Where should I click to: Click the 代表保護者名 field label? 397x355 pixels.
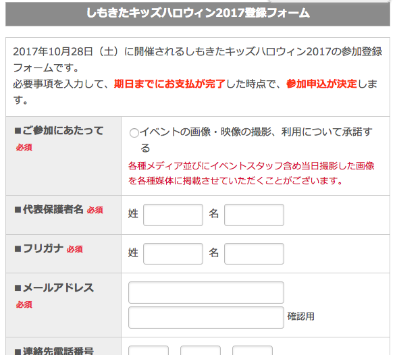coord(49,209)
